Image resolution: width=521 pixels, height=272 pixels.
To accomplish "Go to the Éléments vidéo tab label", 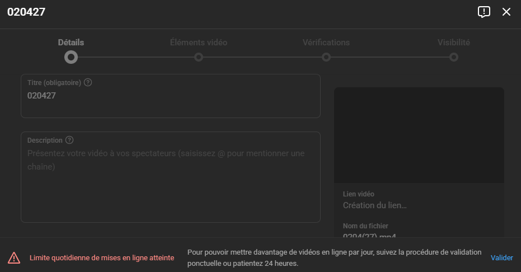I will (199, 43).
